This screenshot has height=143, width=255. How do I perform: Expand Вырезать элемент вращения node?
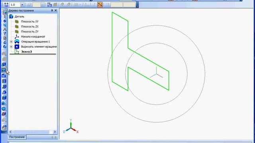coord(11,47)
